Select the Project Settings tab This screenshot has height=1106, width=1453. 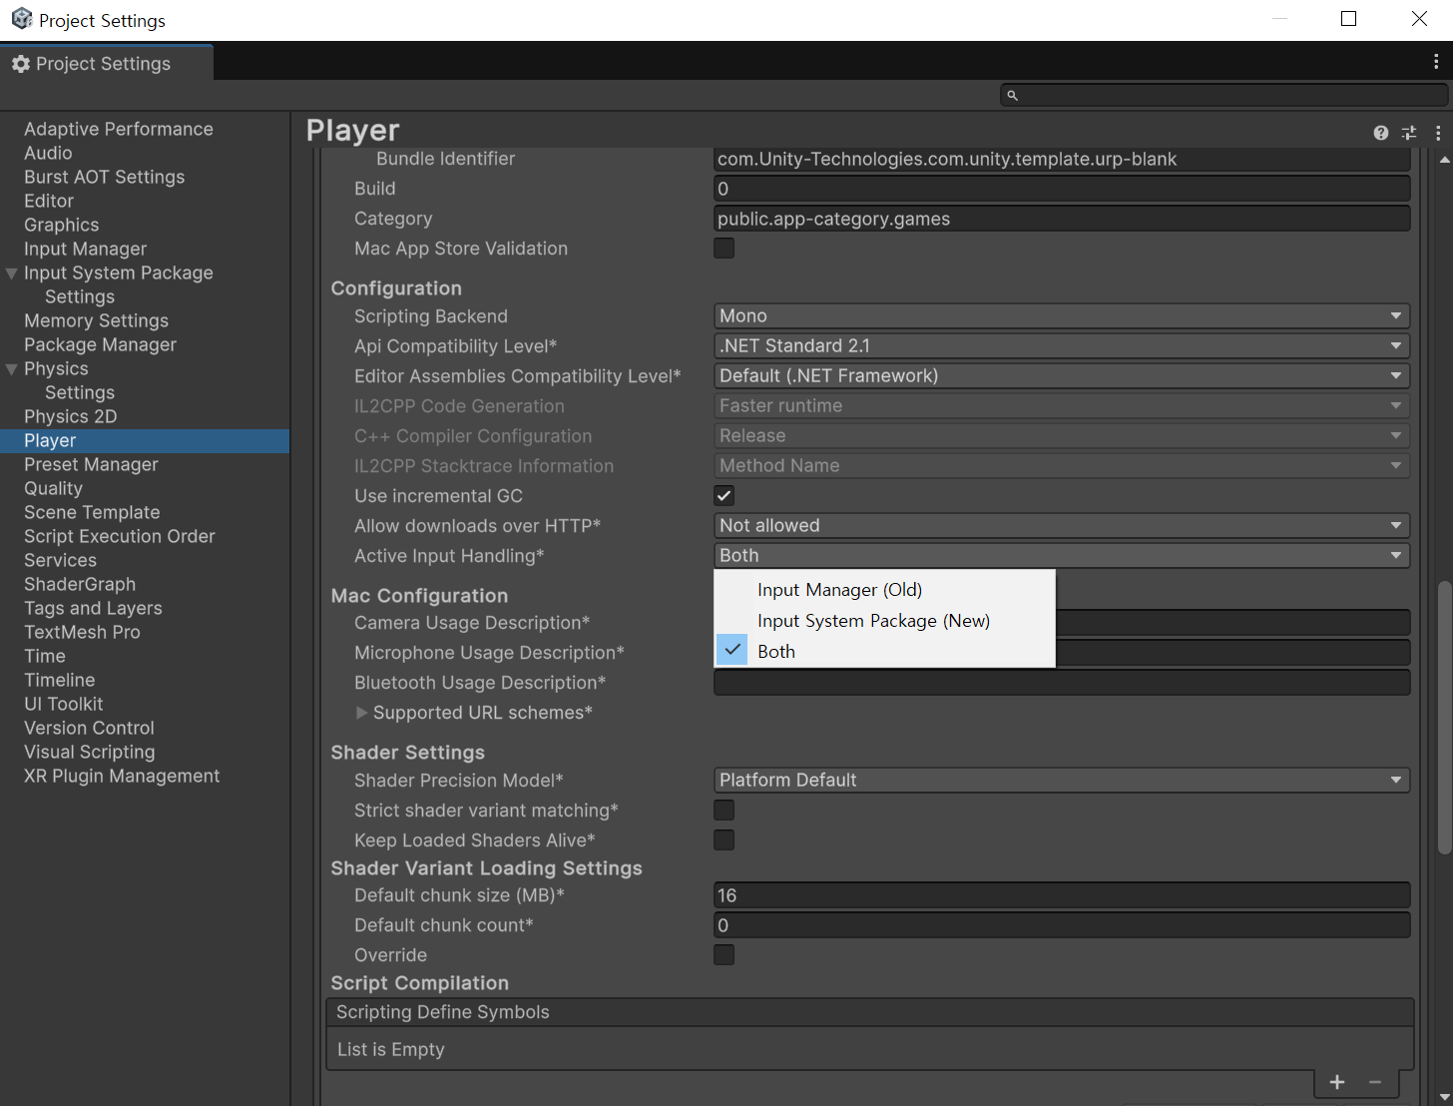pyautogui.click(x=106, y=63)
